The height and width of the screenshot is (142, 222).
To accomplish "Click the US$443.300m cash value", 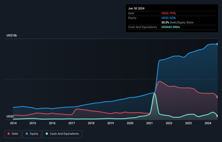I will click(171, 27).
